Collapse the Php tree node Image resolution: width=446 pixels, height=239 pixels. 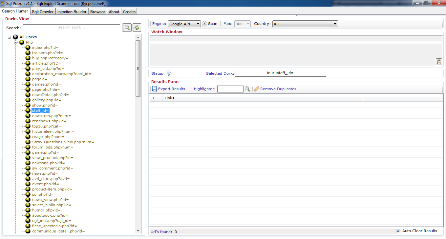tap(15, 42)
